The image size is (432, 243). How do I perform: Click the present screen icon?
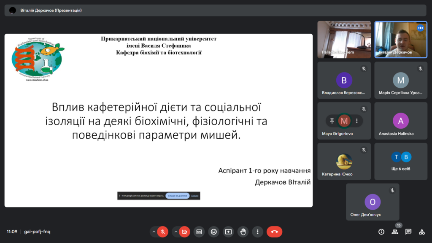click(228, 232)
